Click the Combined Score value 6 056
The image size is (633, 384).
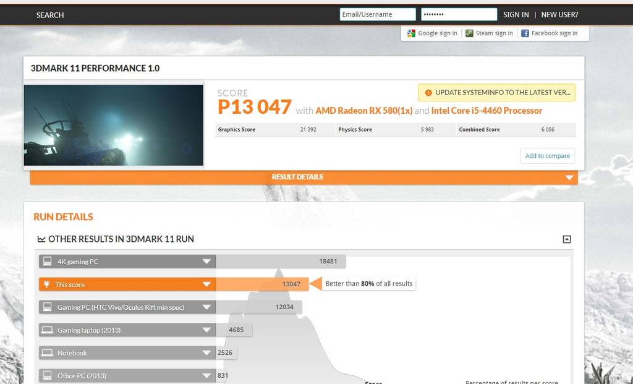click(548, 130)
